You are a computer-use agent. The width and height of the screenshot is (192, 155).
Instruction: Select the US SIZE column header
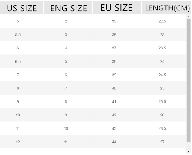[21, 8]
